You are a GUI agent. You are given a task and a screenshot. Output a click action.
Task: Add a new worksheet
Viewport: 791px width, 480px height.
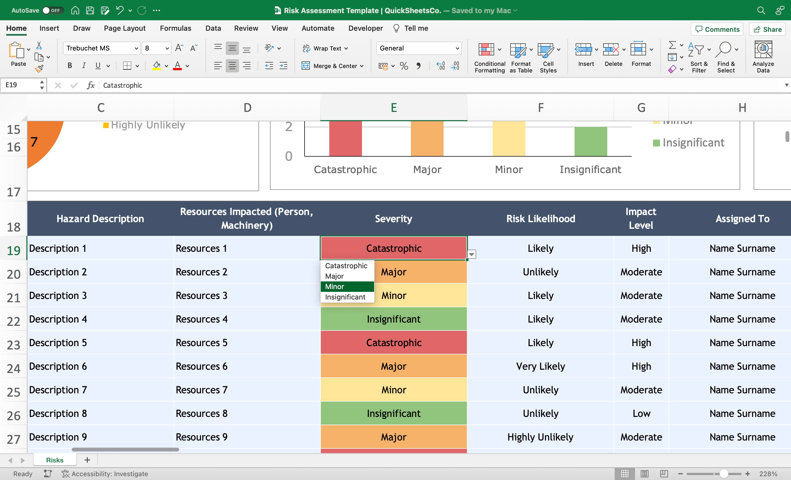click(87, 459)
